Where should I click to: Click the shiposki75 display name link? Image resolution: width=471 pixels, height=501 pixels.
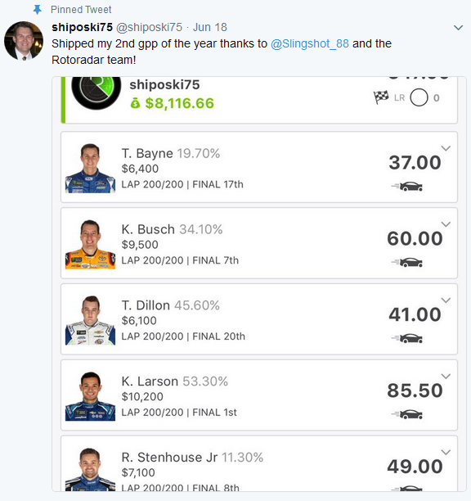[x=82, y=27]
